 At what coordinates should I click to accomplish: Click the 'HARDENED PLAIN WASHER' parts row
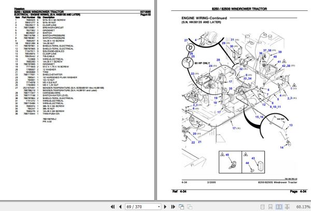pos(46,77)
